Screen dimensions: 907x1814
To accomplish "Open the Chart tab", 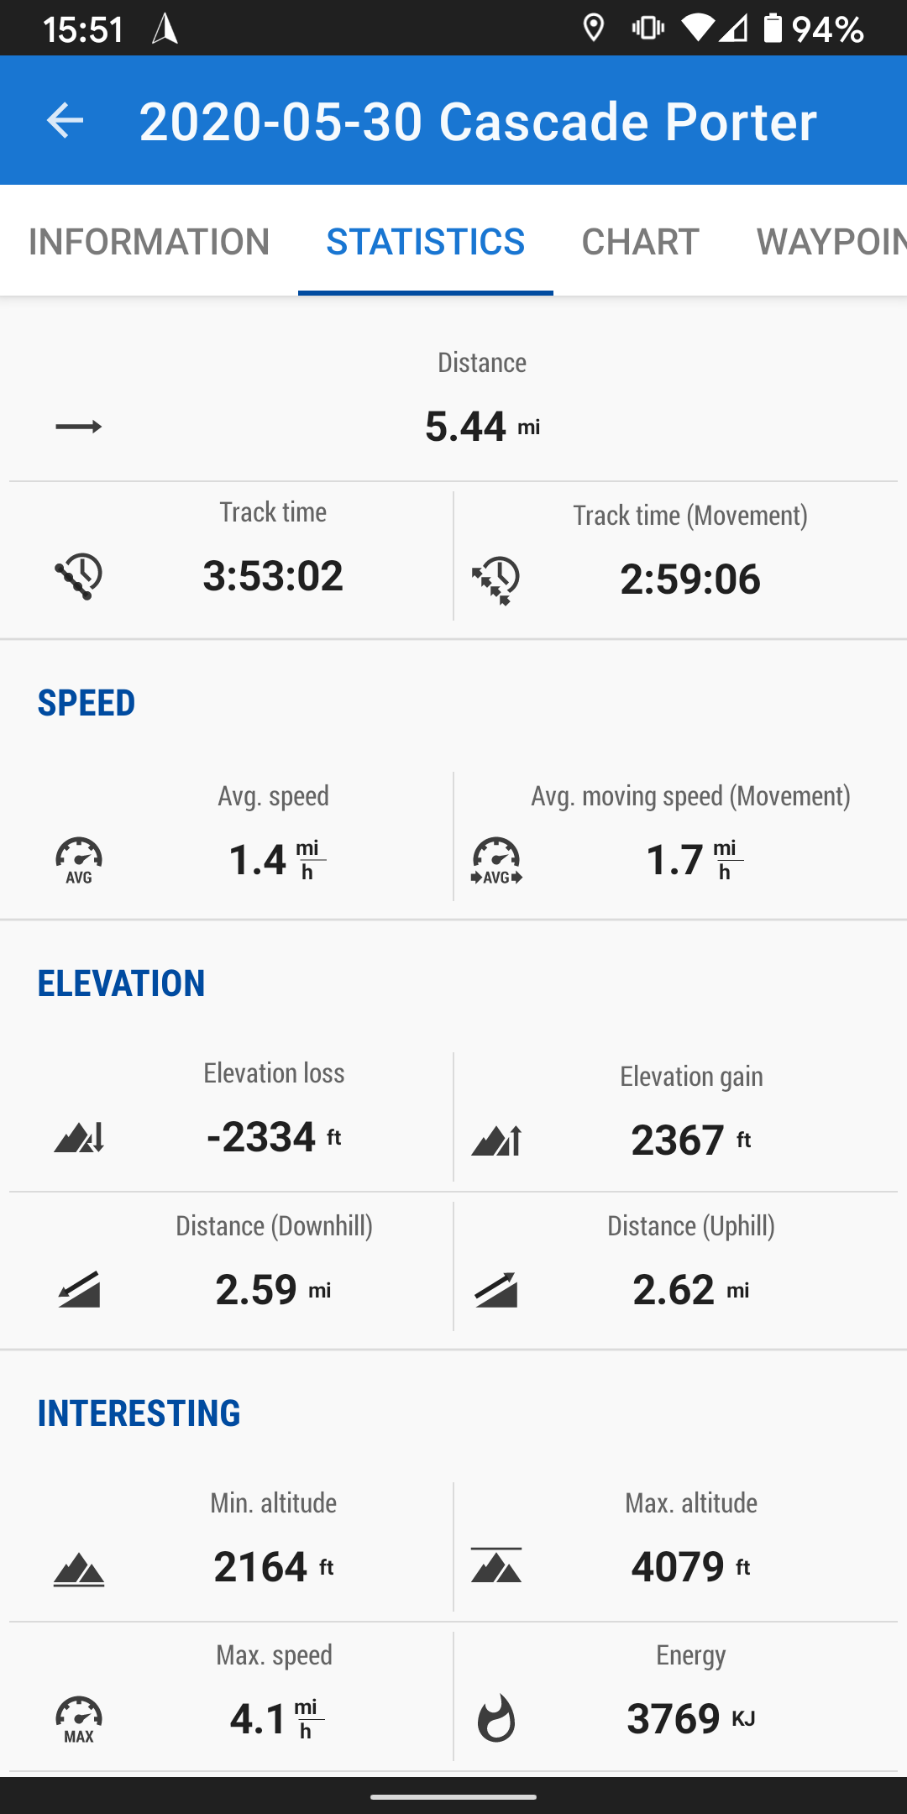I will click(640, 242).
